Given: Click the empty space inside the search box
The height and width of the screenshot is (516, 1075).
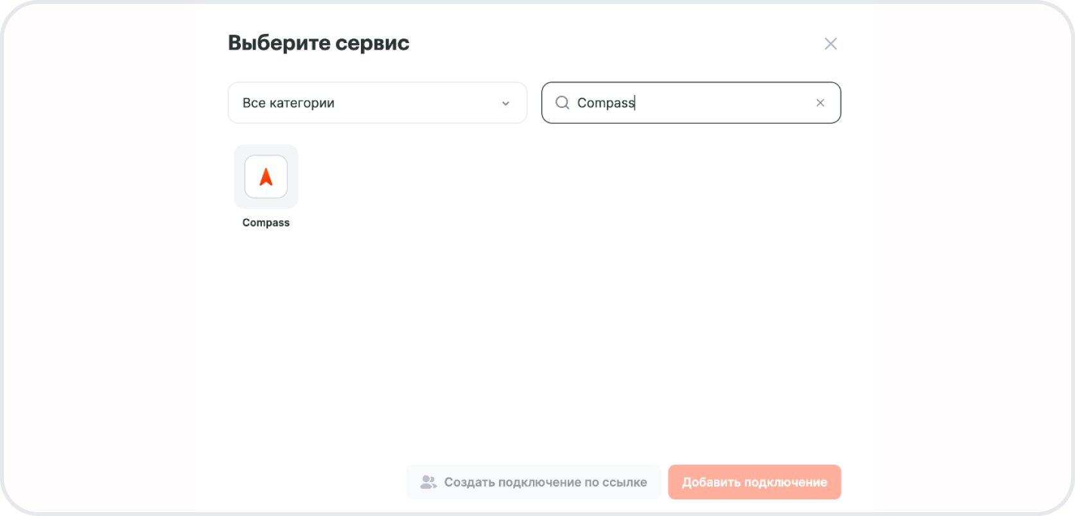Looking at the screenshot, I should pos(726,103).
